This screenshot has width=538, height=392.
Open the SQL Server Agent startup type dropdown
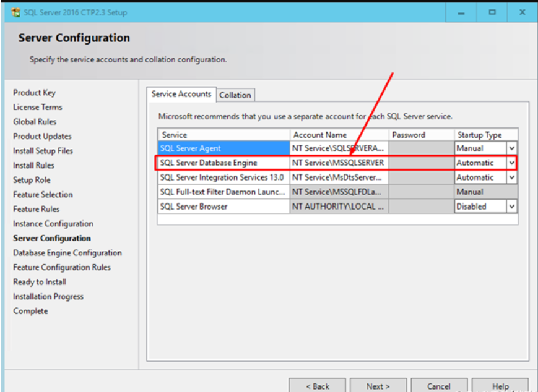coord(512,148)
